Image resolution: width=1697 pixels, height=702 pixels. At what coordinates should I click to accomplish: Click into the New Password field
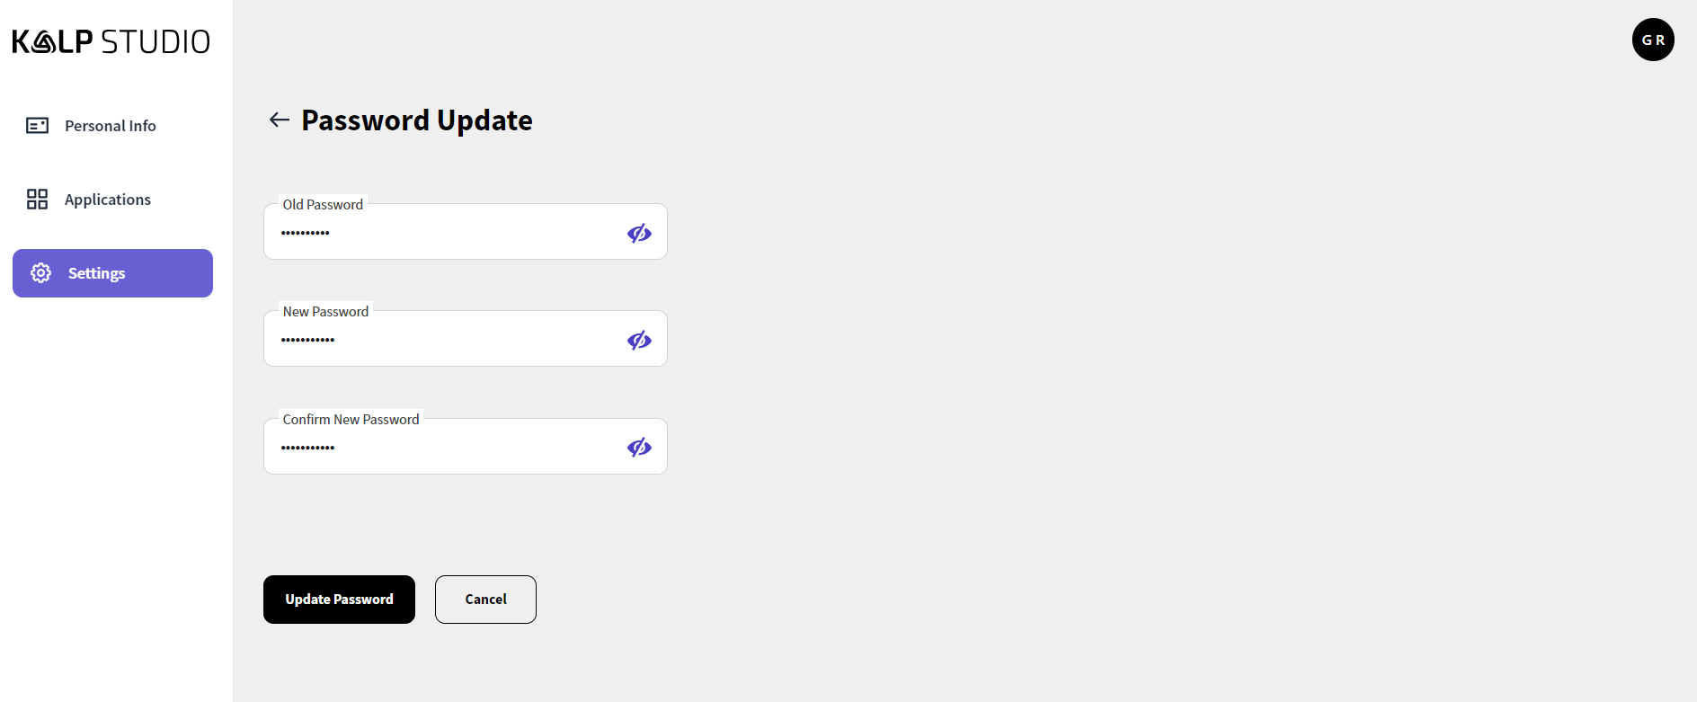tap(449, 341)
